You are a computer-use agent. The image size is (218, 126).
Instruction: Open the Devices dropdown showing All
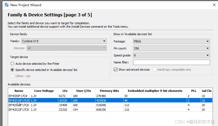[67, 48]
